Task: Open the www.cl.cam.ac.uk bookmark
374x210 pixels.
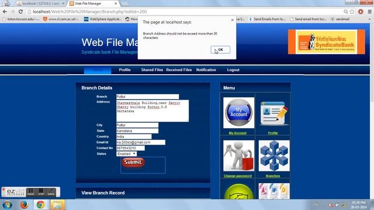Action: point(61,19)
